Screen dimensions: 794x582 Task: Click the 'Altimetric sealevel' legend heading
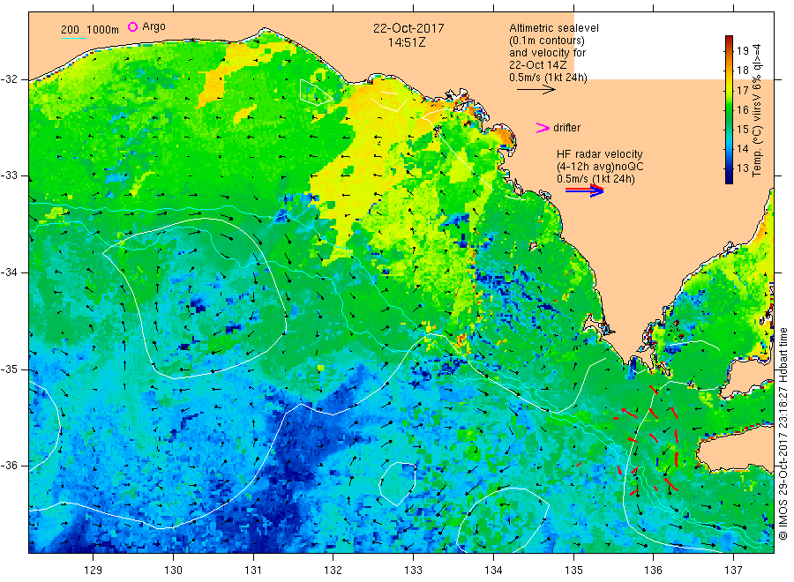pyautogui.click(x=554, y=28)
